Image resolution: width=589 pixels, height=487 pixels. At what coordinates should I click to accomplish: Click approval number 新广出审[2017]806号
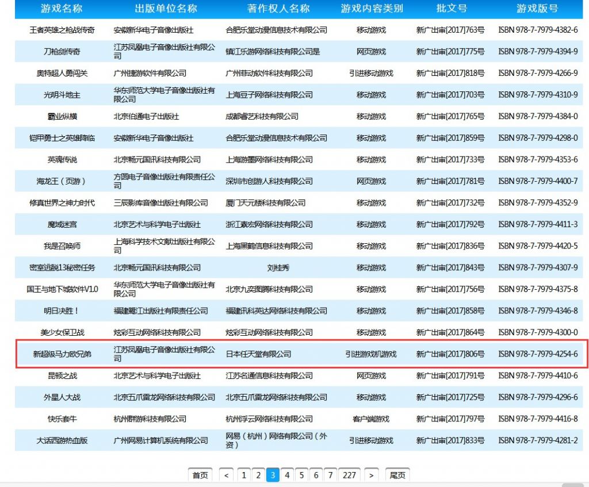tap(450, 354)
